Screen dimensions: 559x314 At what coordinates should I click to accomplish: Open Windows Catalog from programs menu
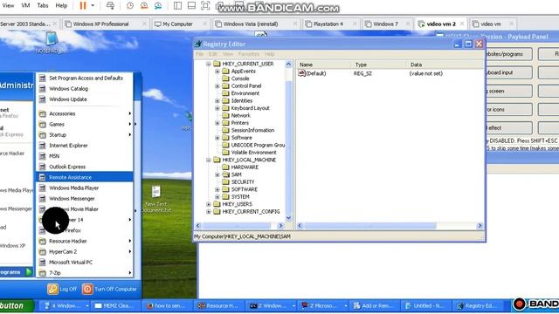(85, 89)
